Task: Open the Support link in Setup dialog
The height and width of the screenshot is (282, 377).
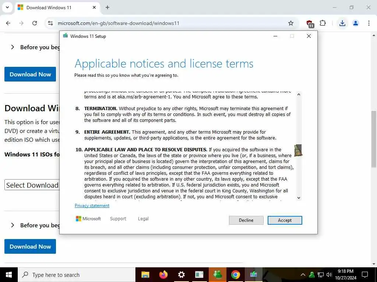Action: (118, 219)
